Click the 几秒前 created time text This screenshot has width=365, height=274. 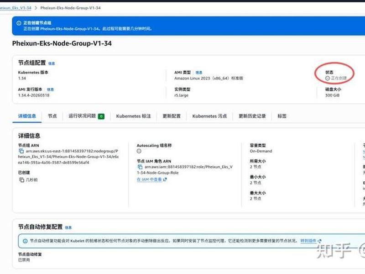click(31, 180)
